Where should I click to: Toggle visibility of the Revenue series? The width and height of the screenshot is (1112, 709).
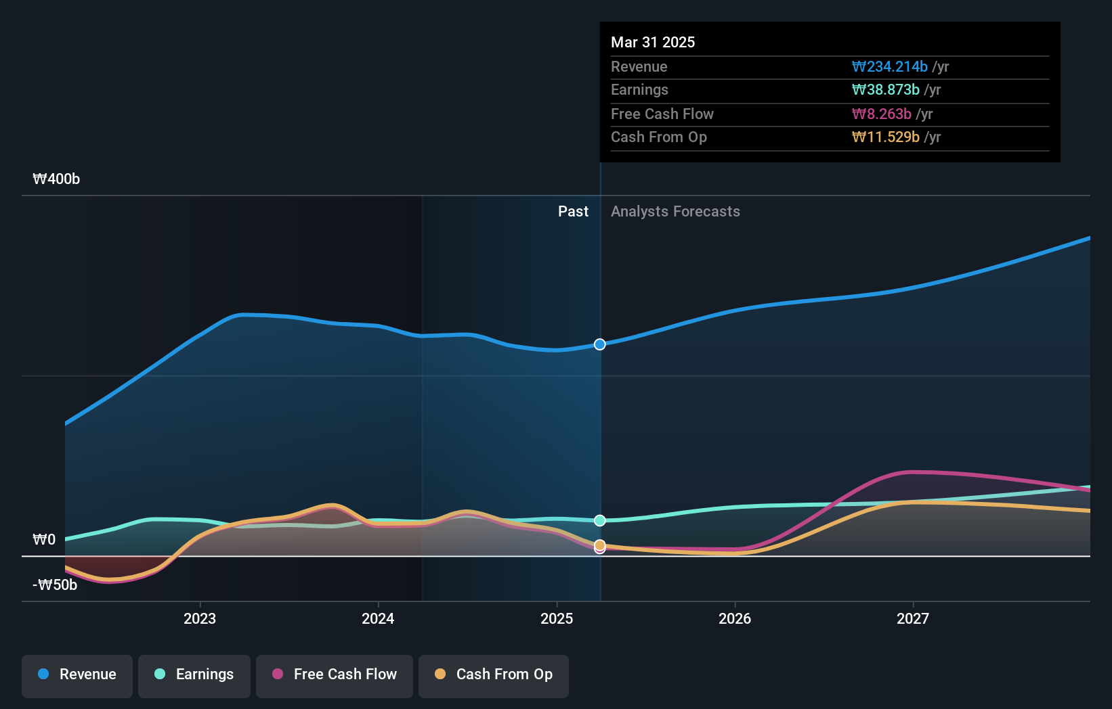click(77, 674)
